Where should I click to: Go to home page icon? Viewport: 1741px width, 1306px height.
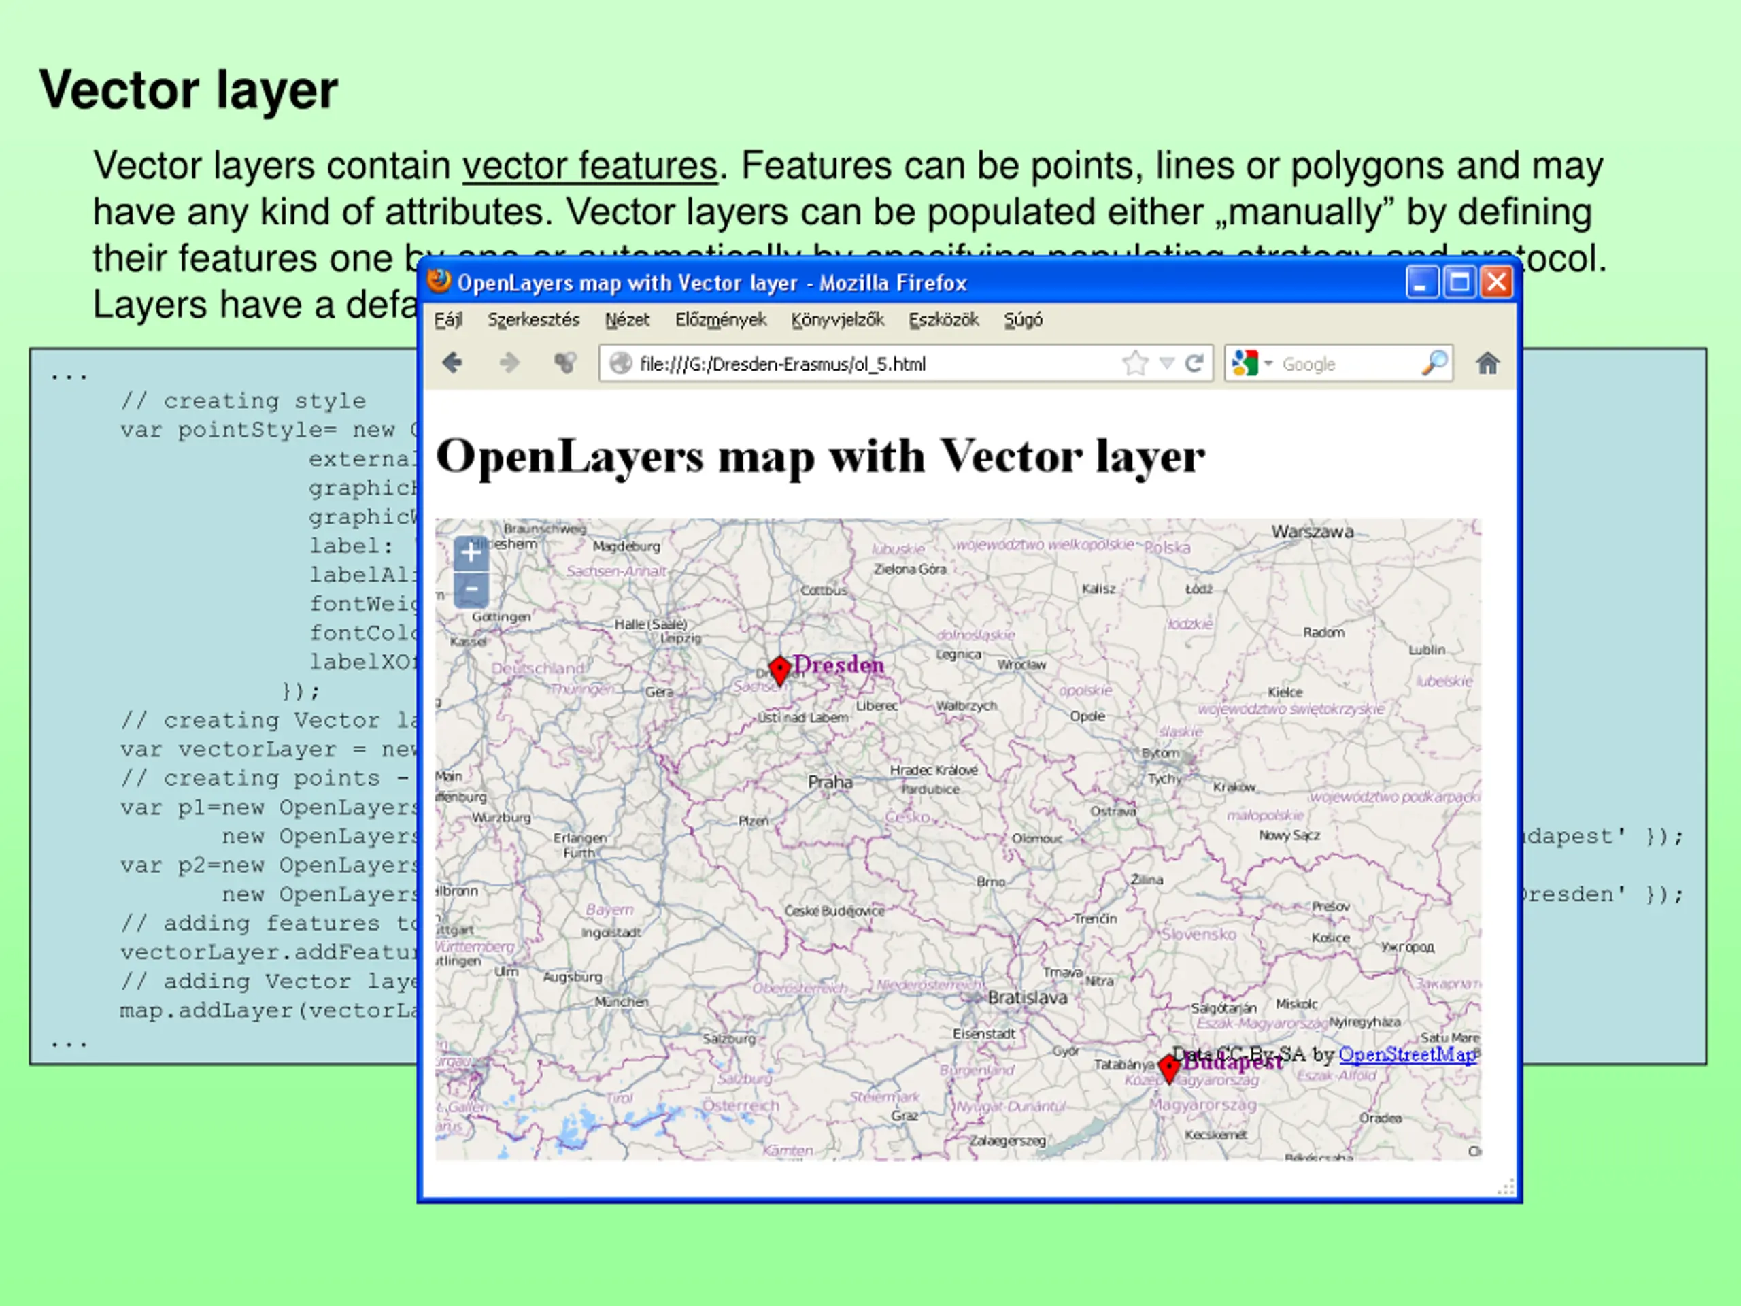(1487, 363)
